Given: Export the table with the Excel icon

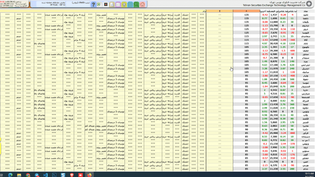Looking at the screenshot, I should coord(99,4).
